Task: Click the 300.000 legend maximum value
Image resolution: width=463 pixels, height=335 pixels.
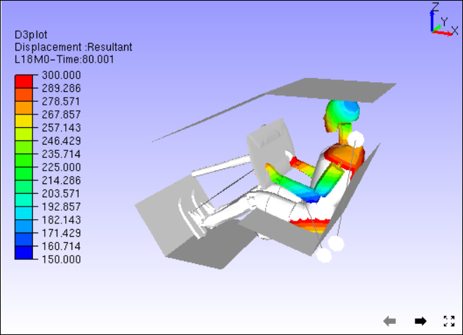Action: coord(62,76)
